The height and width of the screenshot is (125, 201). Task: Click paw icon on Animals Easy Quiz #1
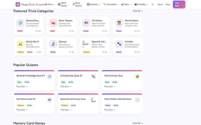click(93, 76)
